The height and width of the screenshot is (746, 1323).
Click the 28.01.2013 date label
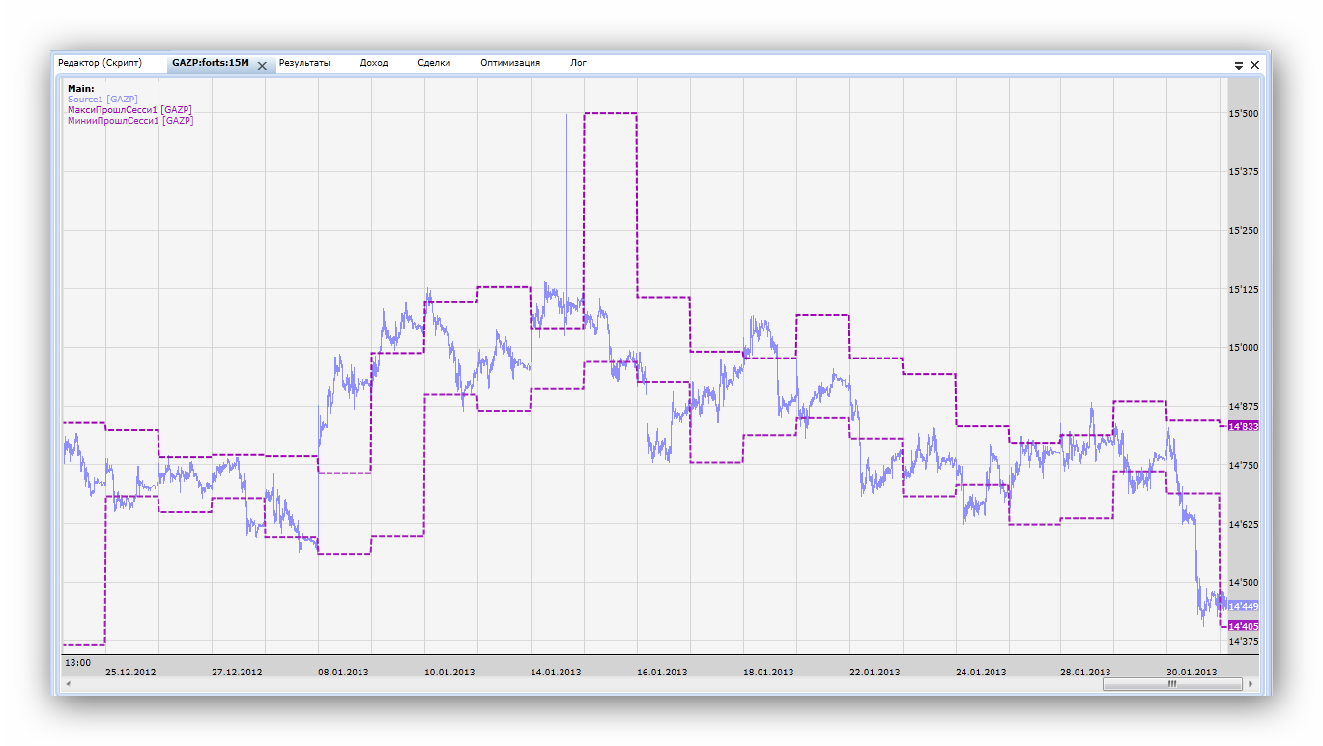pyautogui.click(x=1085, y=672)
